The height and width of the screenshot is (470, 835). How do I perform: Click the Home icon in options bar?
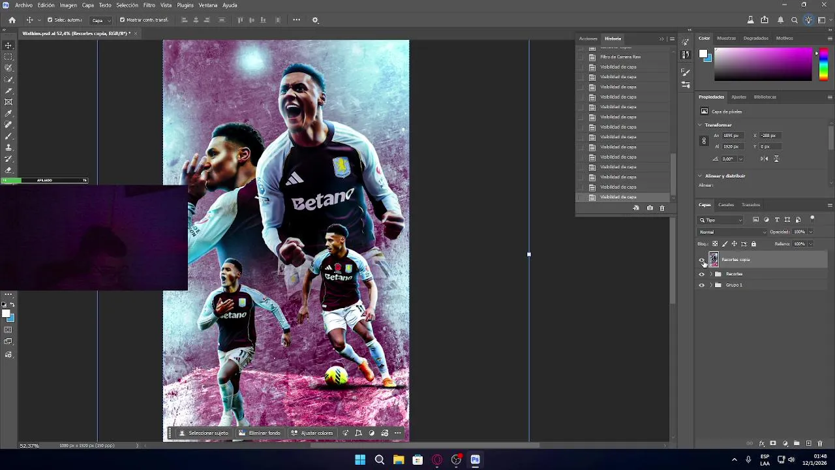point(12,20)
